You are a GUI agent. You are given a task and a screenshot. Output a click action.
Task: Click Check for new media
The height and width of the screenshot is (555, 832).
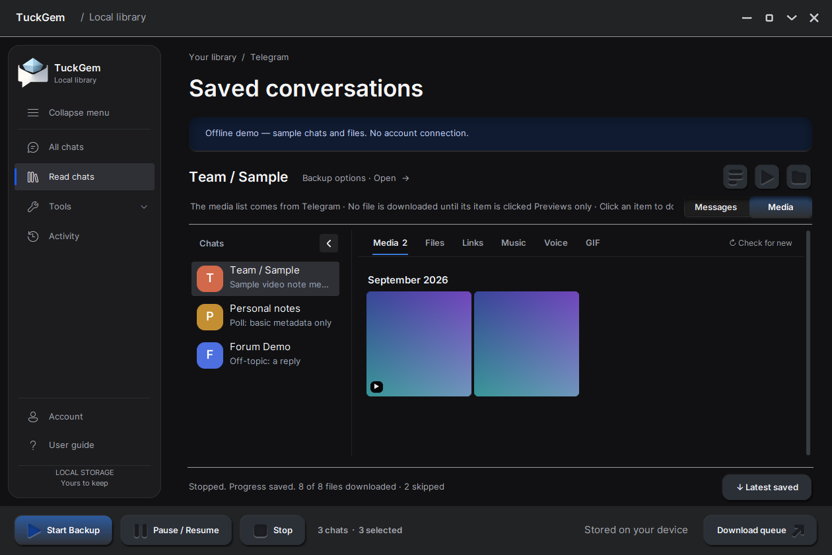coord(761,243)
